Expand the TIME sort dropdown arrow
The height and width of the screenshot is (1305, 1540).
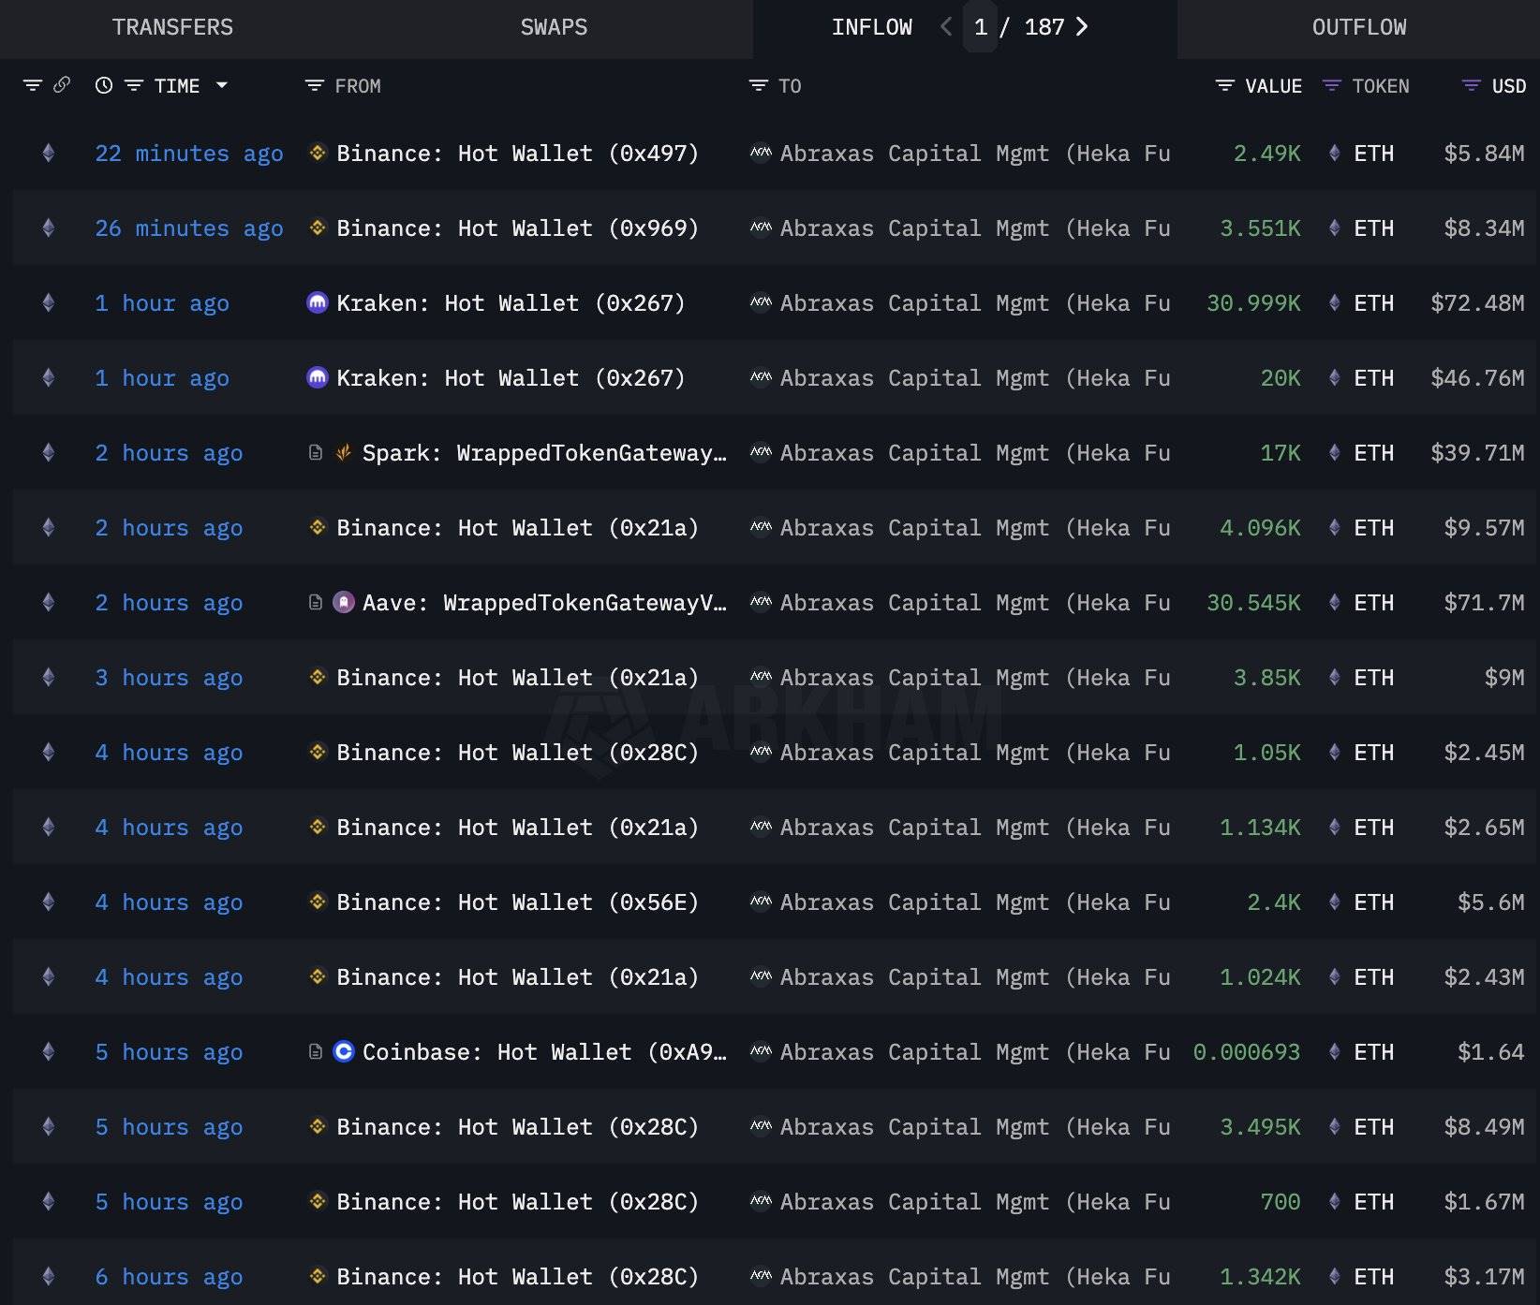(x=222, y=85)
